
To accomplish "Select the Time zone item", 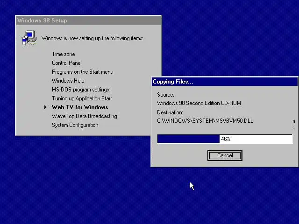I will point(64,54).
